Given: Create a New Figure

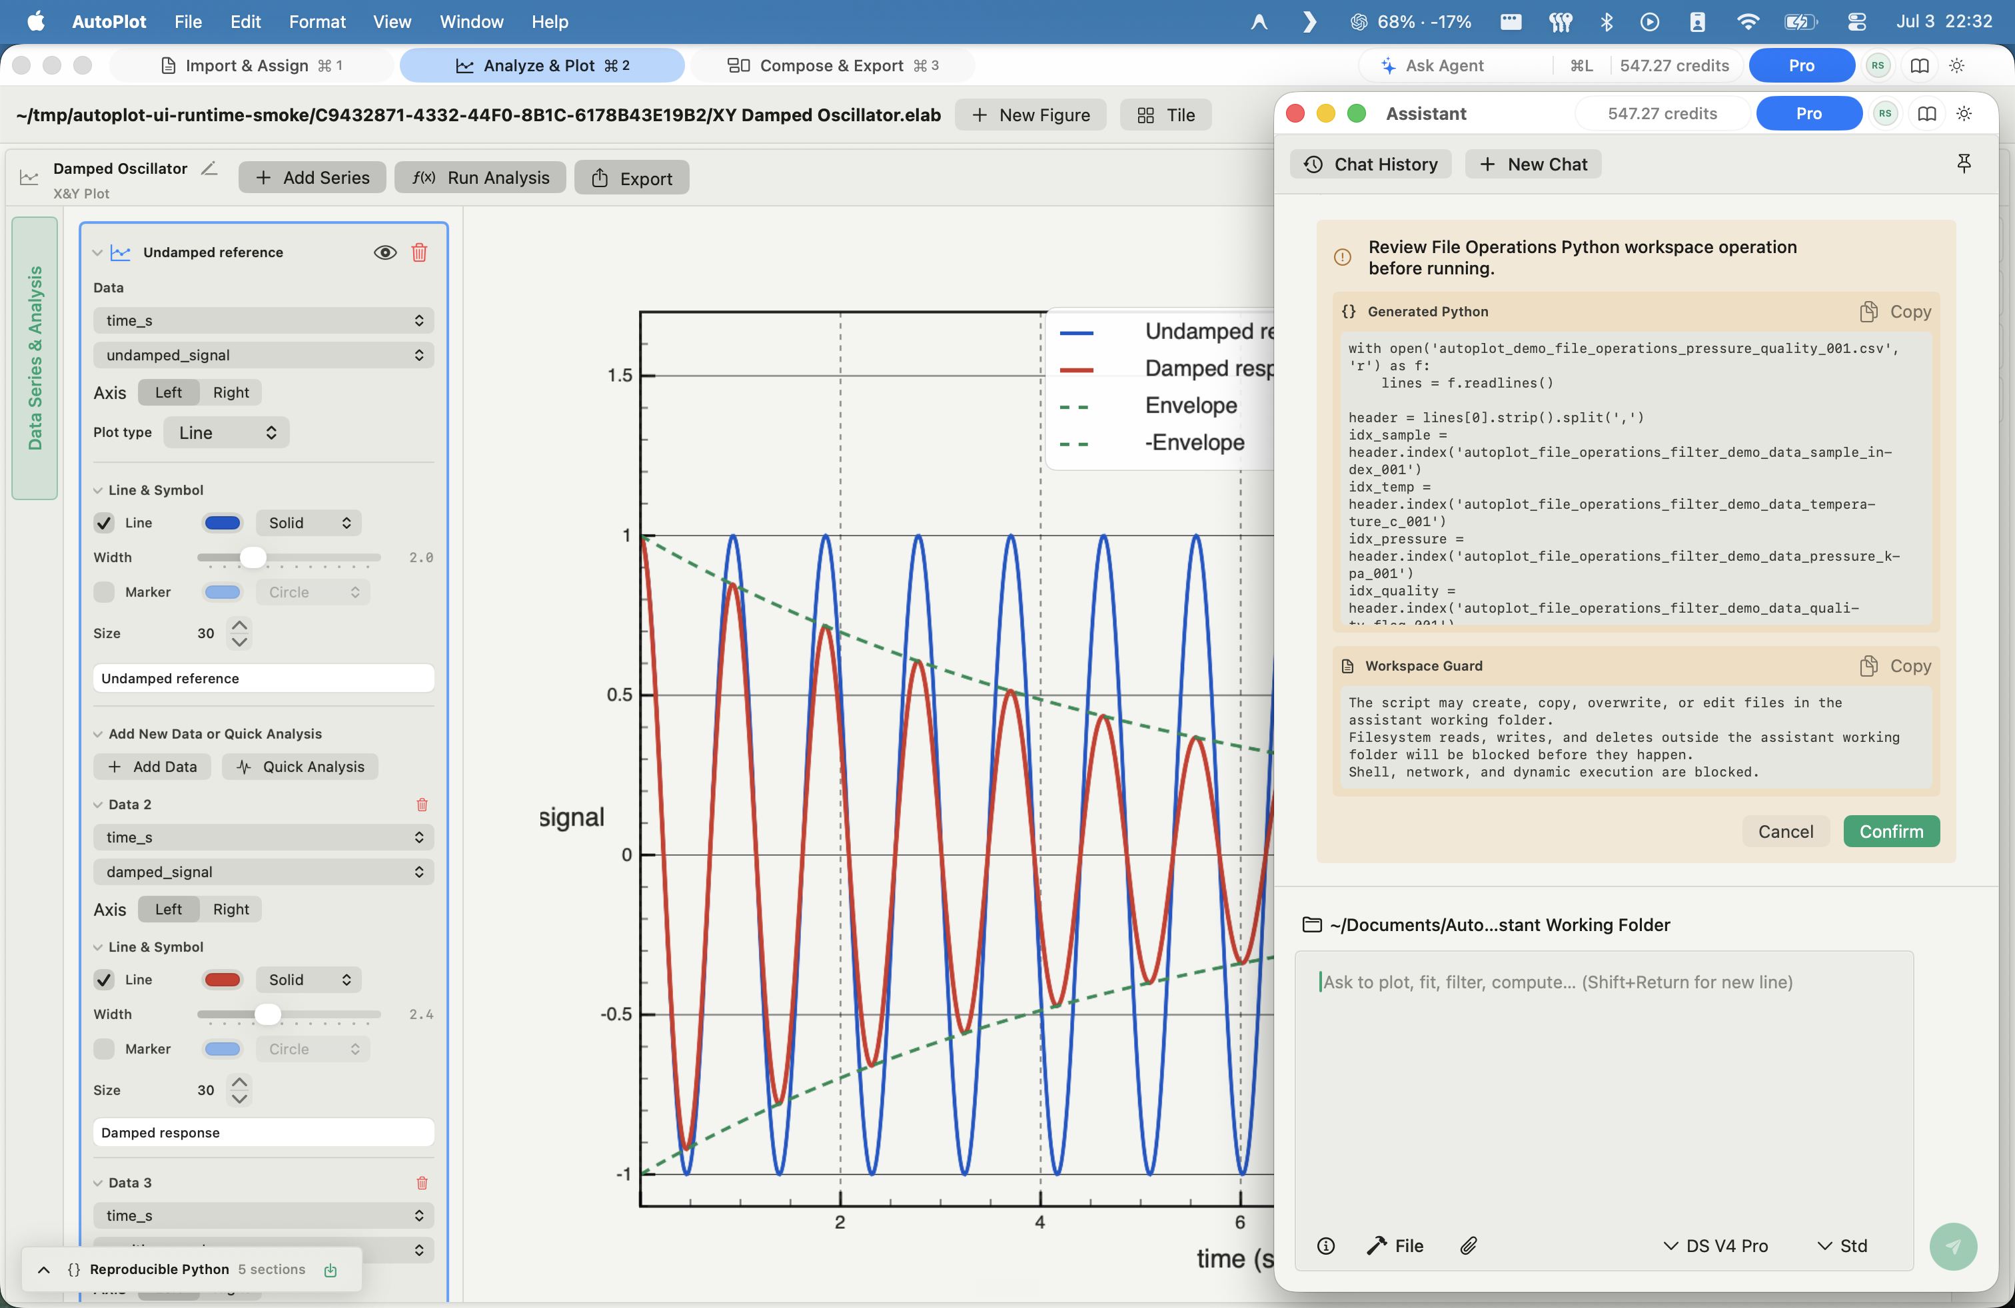Looking at the screenshot, I should (x=1030, y=115).
